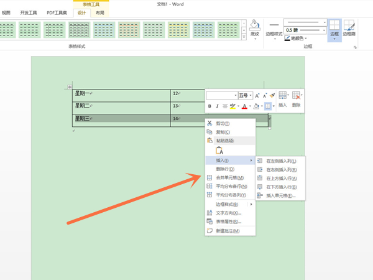Select 在下方插入行 from the submenu
This screenshot has width=373, height=280.
[x=281, y=187]
